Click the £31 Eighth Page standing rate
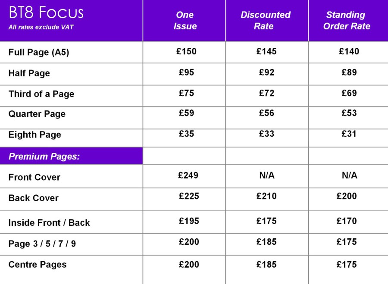 tap(349, 134)
